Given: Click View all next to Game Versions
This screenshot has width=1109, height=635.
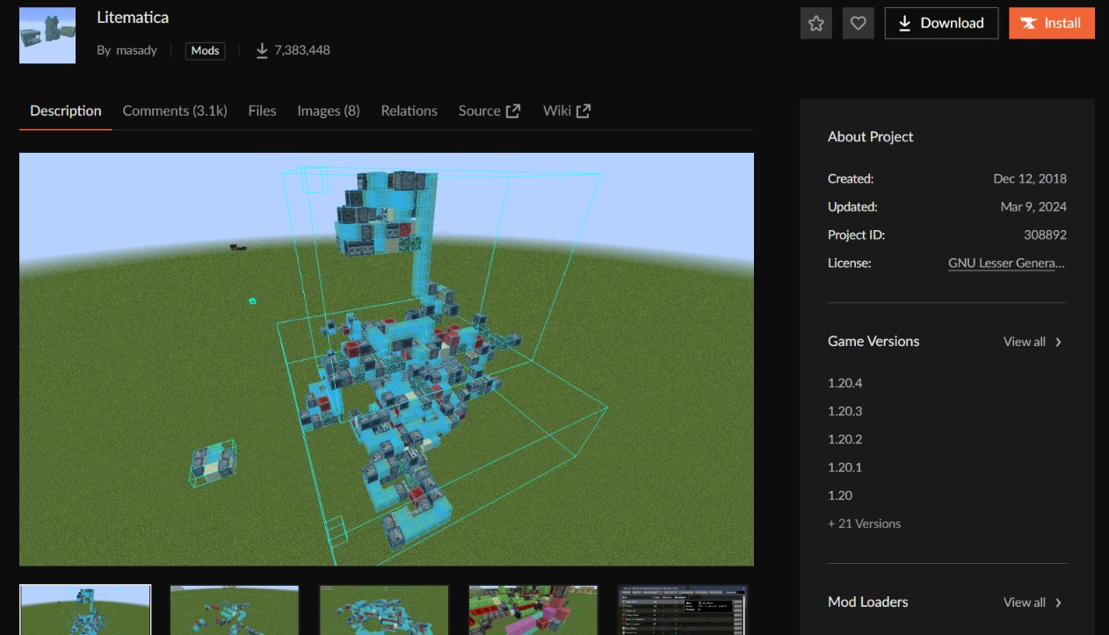Looking at the screenshot, I should tap(1025, 342).
